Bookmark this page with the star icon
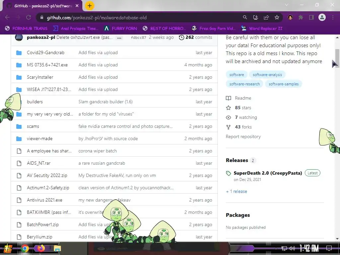The height and width of the screenshot is (255, 340). pos(277,17)
